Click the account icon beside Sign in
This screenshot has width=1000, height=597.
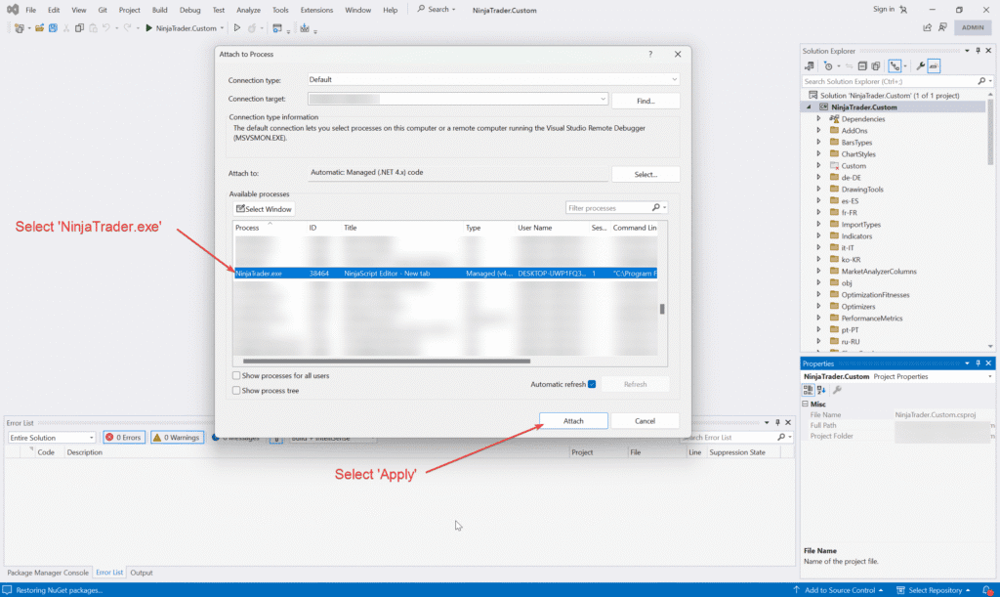pos(903,10)
